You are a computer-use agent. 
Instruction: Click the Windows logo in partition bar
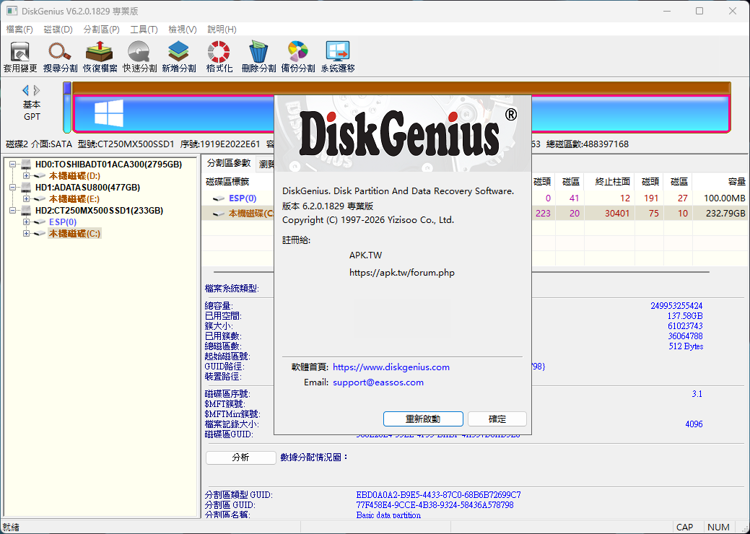click(109, 113)
